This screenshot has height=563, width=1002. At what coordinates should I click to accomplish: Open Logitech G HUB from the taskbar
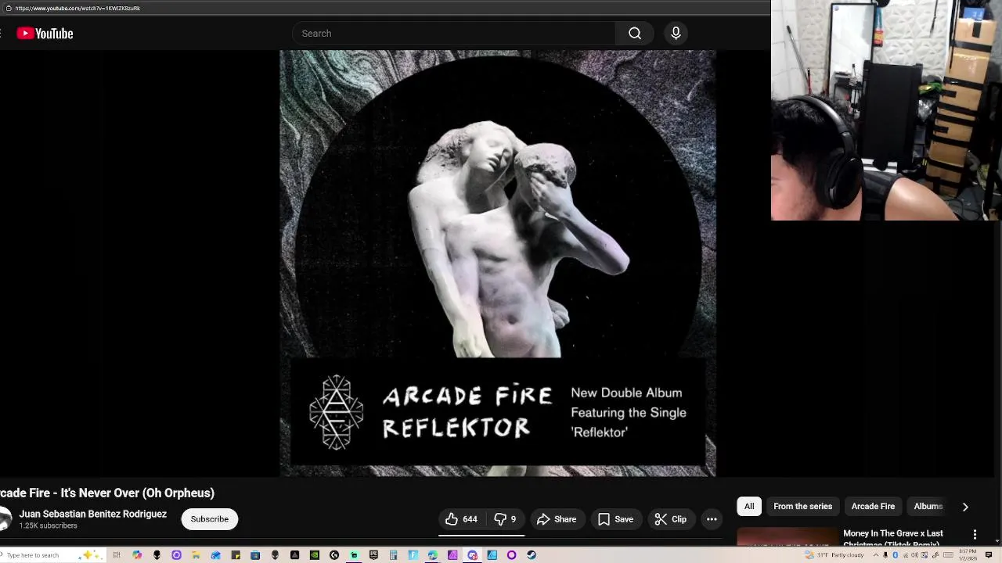(334, 555)
